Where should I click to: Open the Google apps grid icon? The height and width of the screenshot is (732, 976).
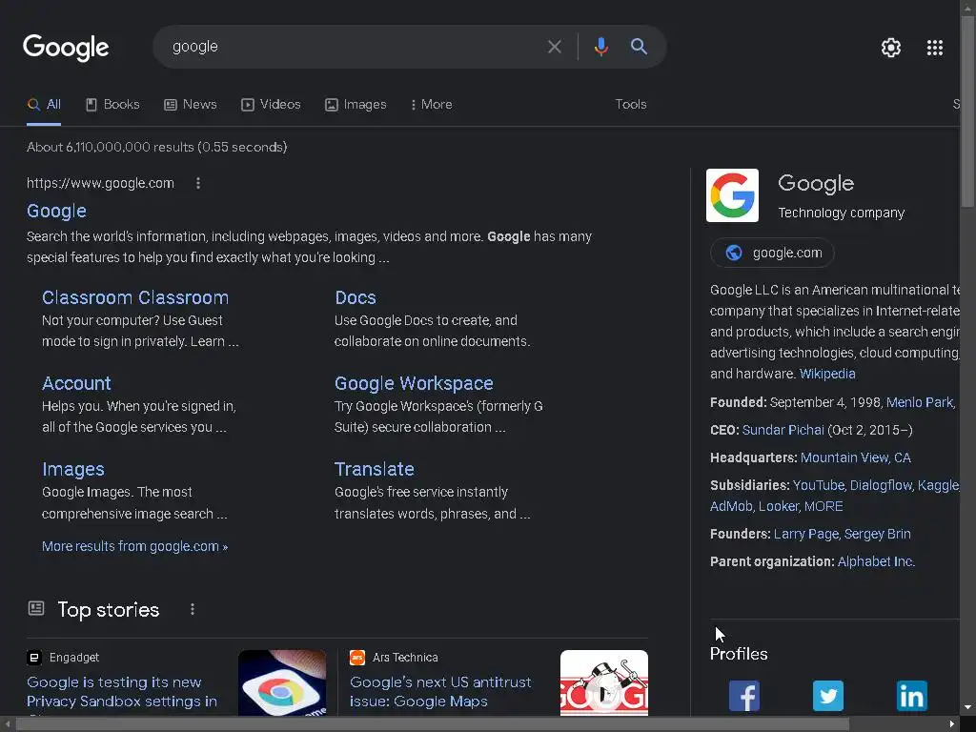pyautogui.click(x=934, y=48)
